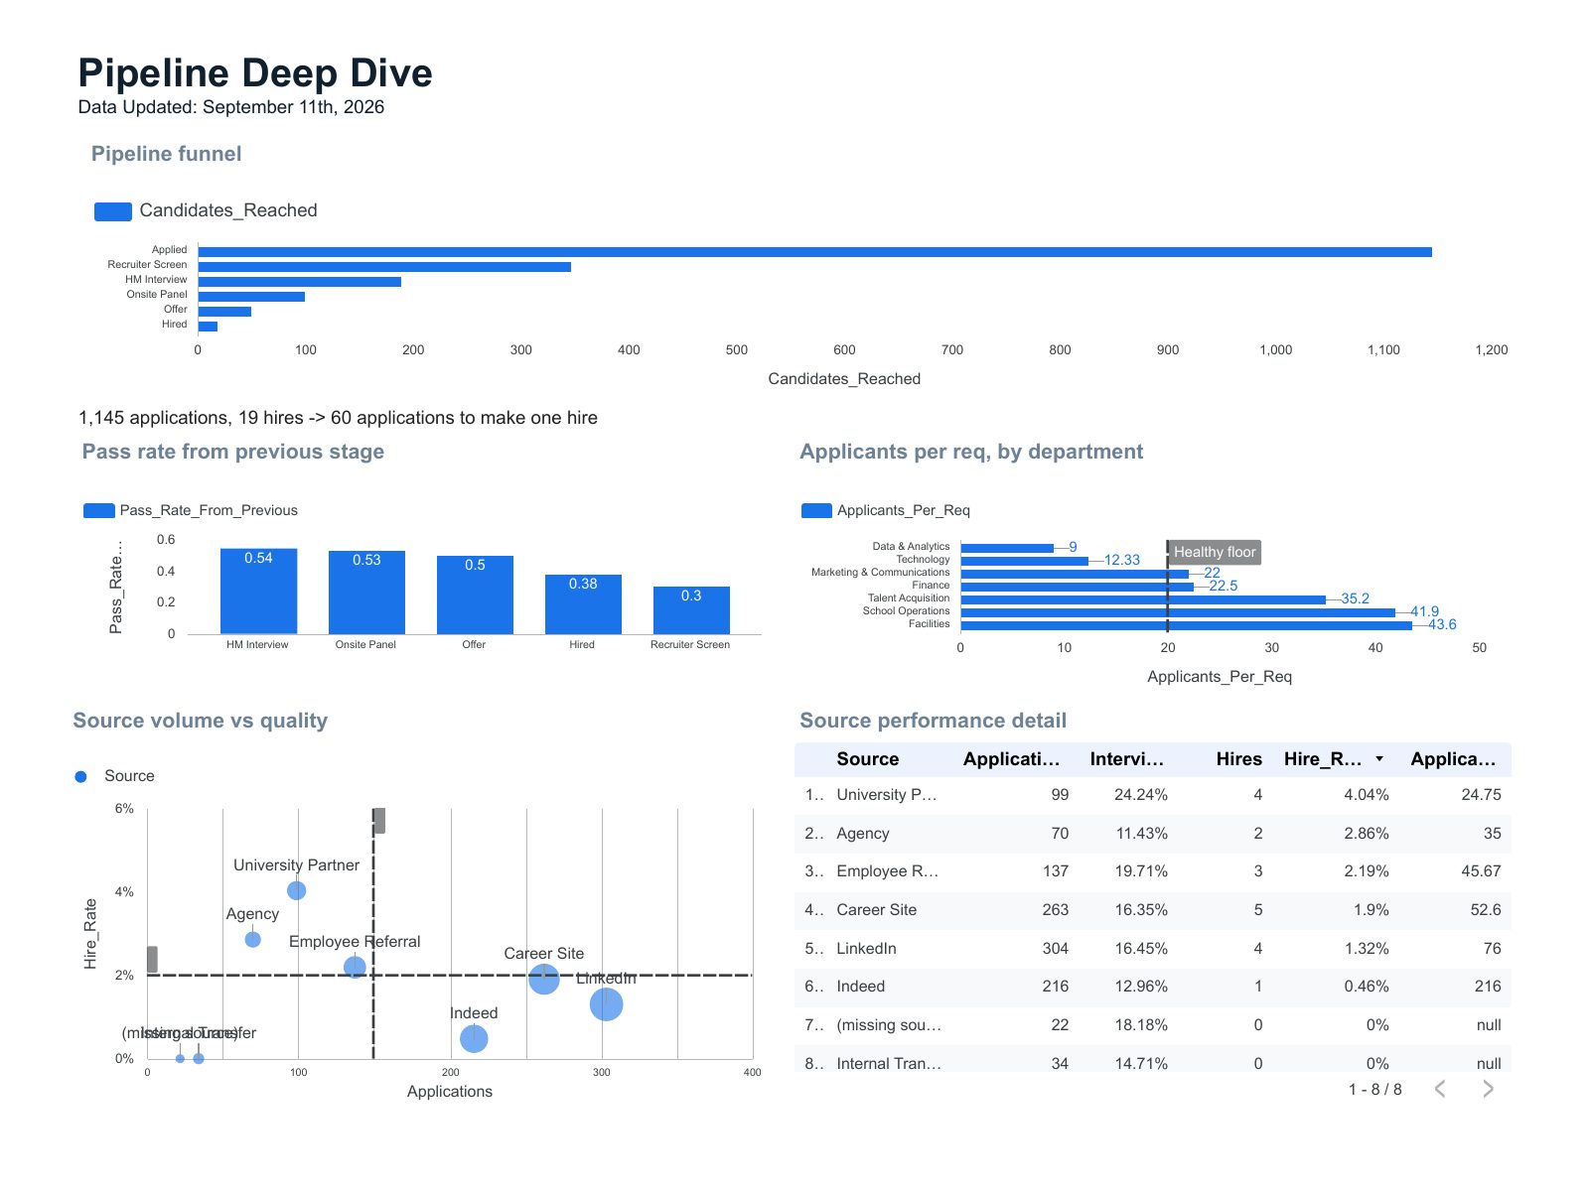Screen dimensions: 1589x1192
Task: Click the Pass_Rate_From_Previous legend swatch
Action: [99, 510]
